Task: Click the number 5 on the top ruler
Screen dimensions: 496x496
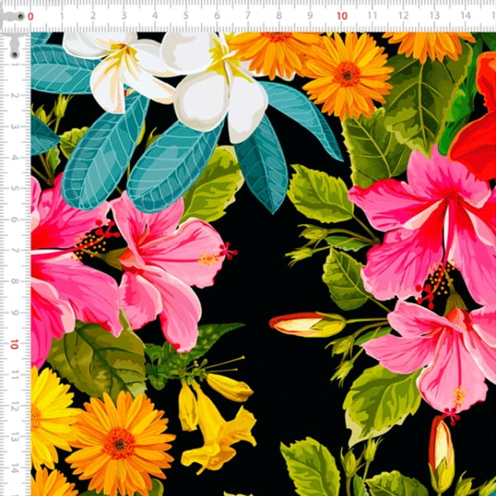Action: (x=186, y=16)
